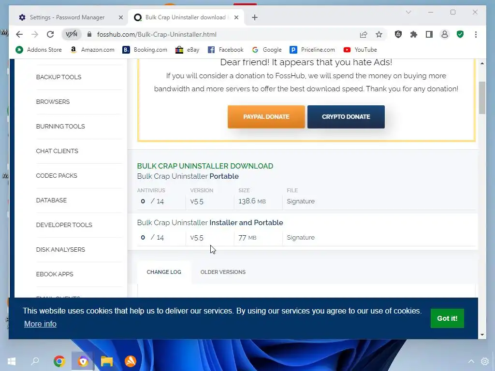Open the browser three-dot menu
The image size is (495, 371).
pos(476,34)
